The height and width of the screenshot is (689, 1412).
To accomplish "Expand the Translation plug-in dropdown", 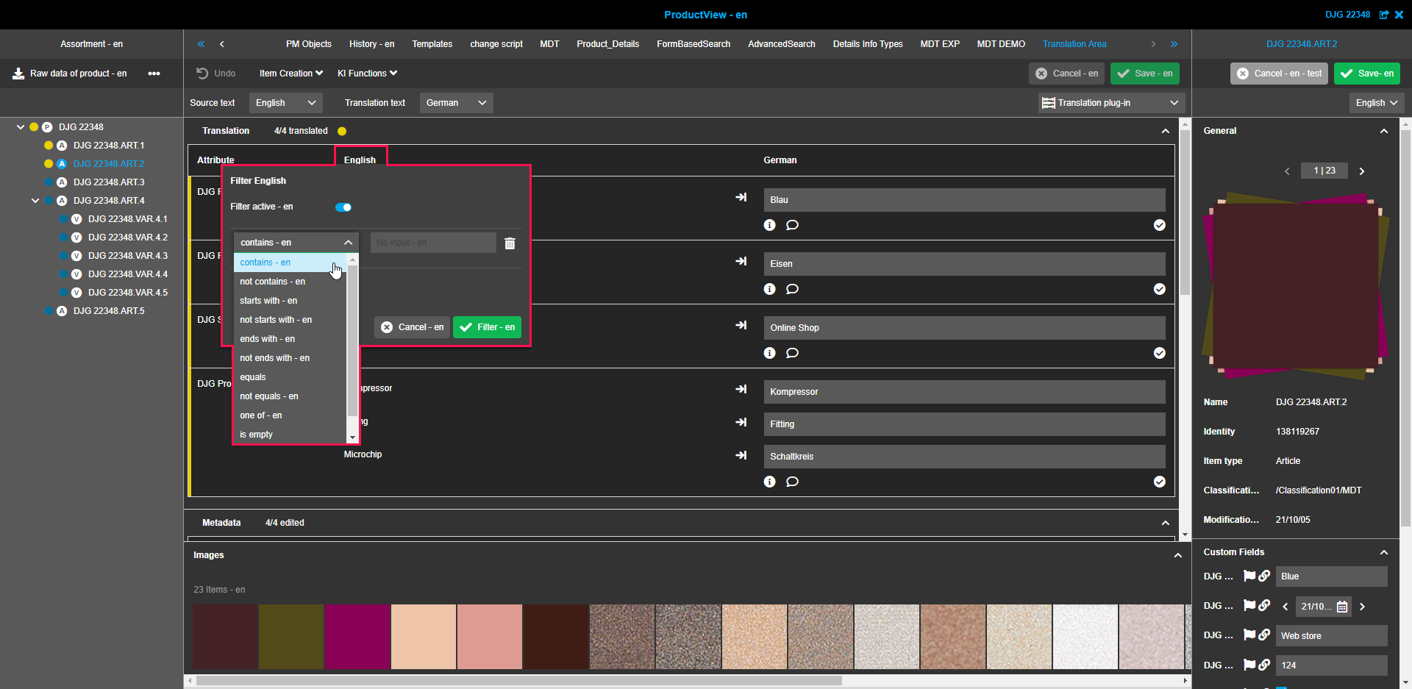I will 1110,103.
